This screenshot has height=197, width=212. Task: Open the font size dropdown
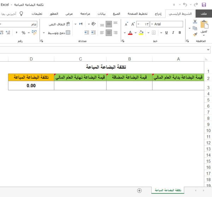[x=138, y=24]
